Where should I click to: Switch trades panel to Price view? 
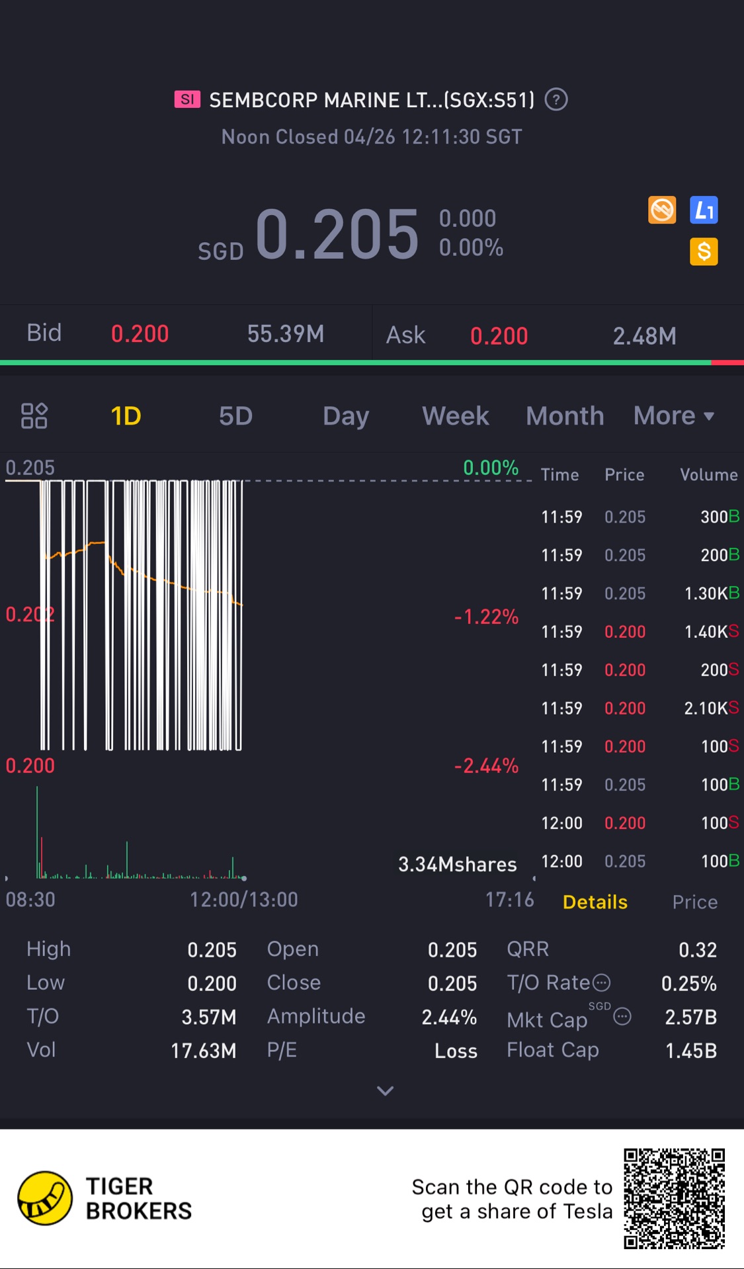click(694, 902)
